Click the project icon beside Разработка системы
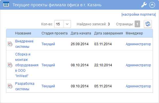This screenshot has width=159, height=103. point(10,86)
